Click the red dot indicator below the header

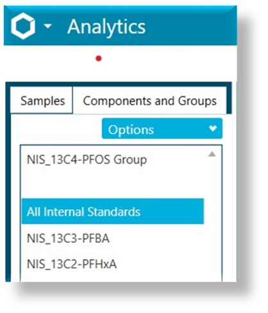(x=99, y=58)
